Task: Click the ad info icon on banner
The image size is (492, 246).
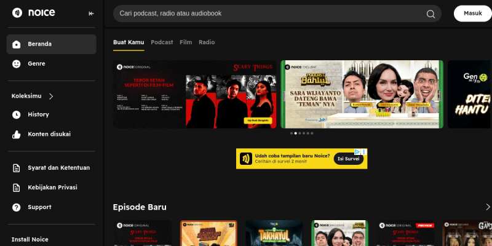Action: coord(357,152)
